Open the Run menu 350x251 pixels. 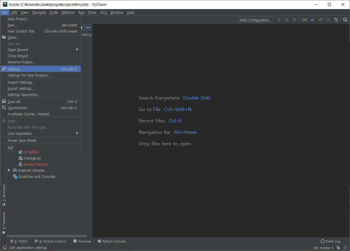[81, 13]
